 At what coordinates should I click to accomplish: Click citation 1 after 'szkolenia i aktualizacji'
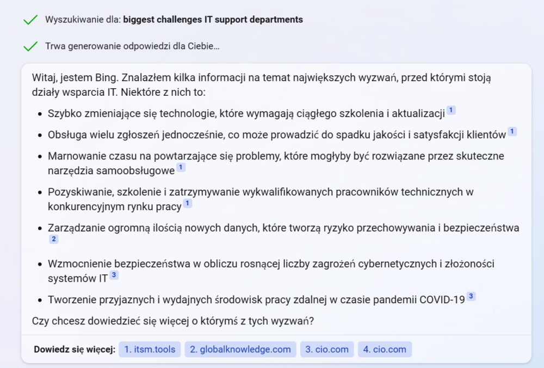pos(450,111)
